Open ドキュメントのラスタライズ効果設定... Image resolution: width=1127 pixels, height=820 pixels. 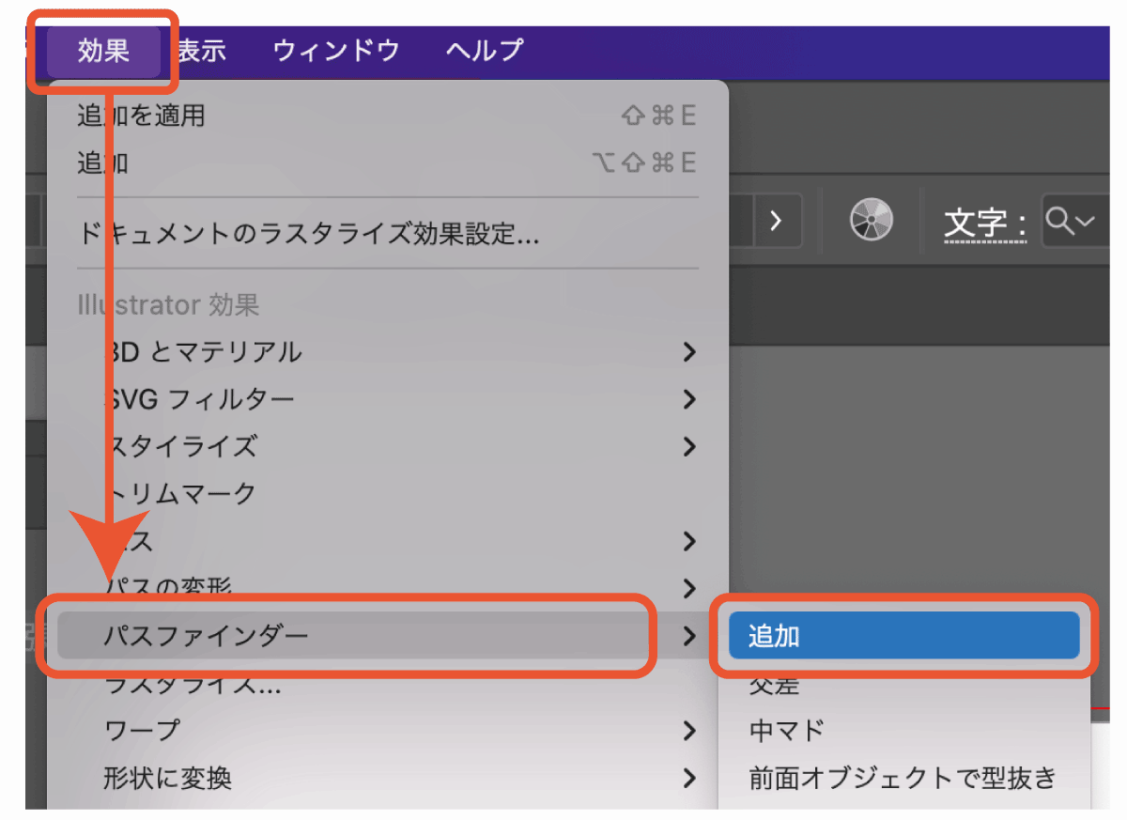[387, 233]
